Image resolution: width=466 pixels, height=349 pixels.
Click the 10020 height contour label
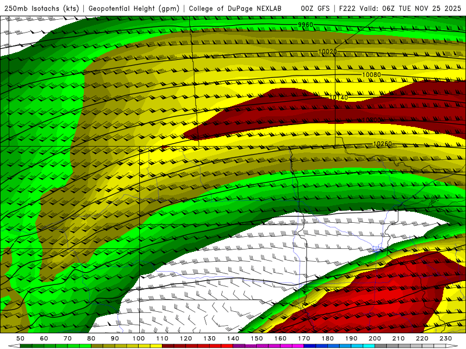pos(327,52)
